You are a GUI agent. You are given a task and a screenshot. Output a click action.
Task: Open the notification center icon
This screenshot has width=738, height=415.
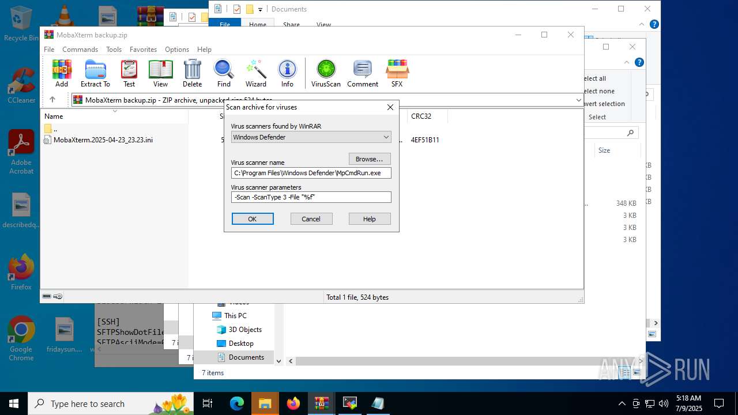pyautogui.click(x=719, y=403)
